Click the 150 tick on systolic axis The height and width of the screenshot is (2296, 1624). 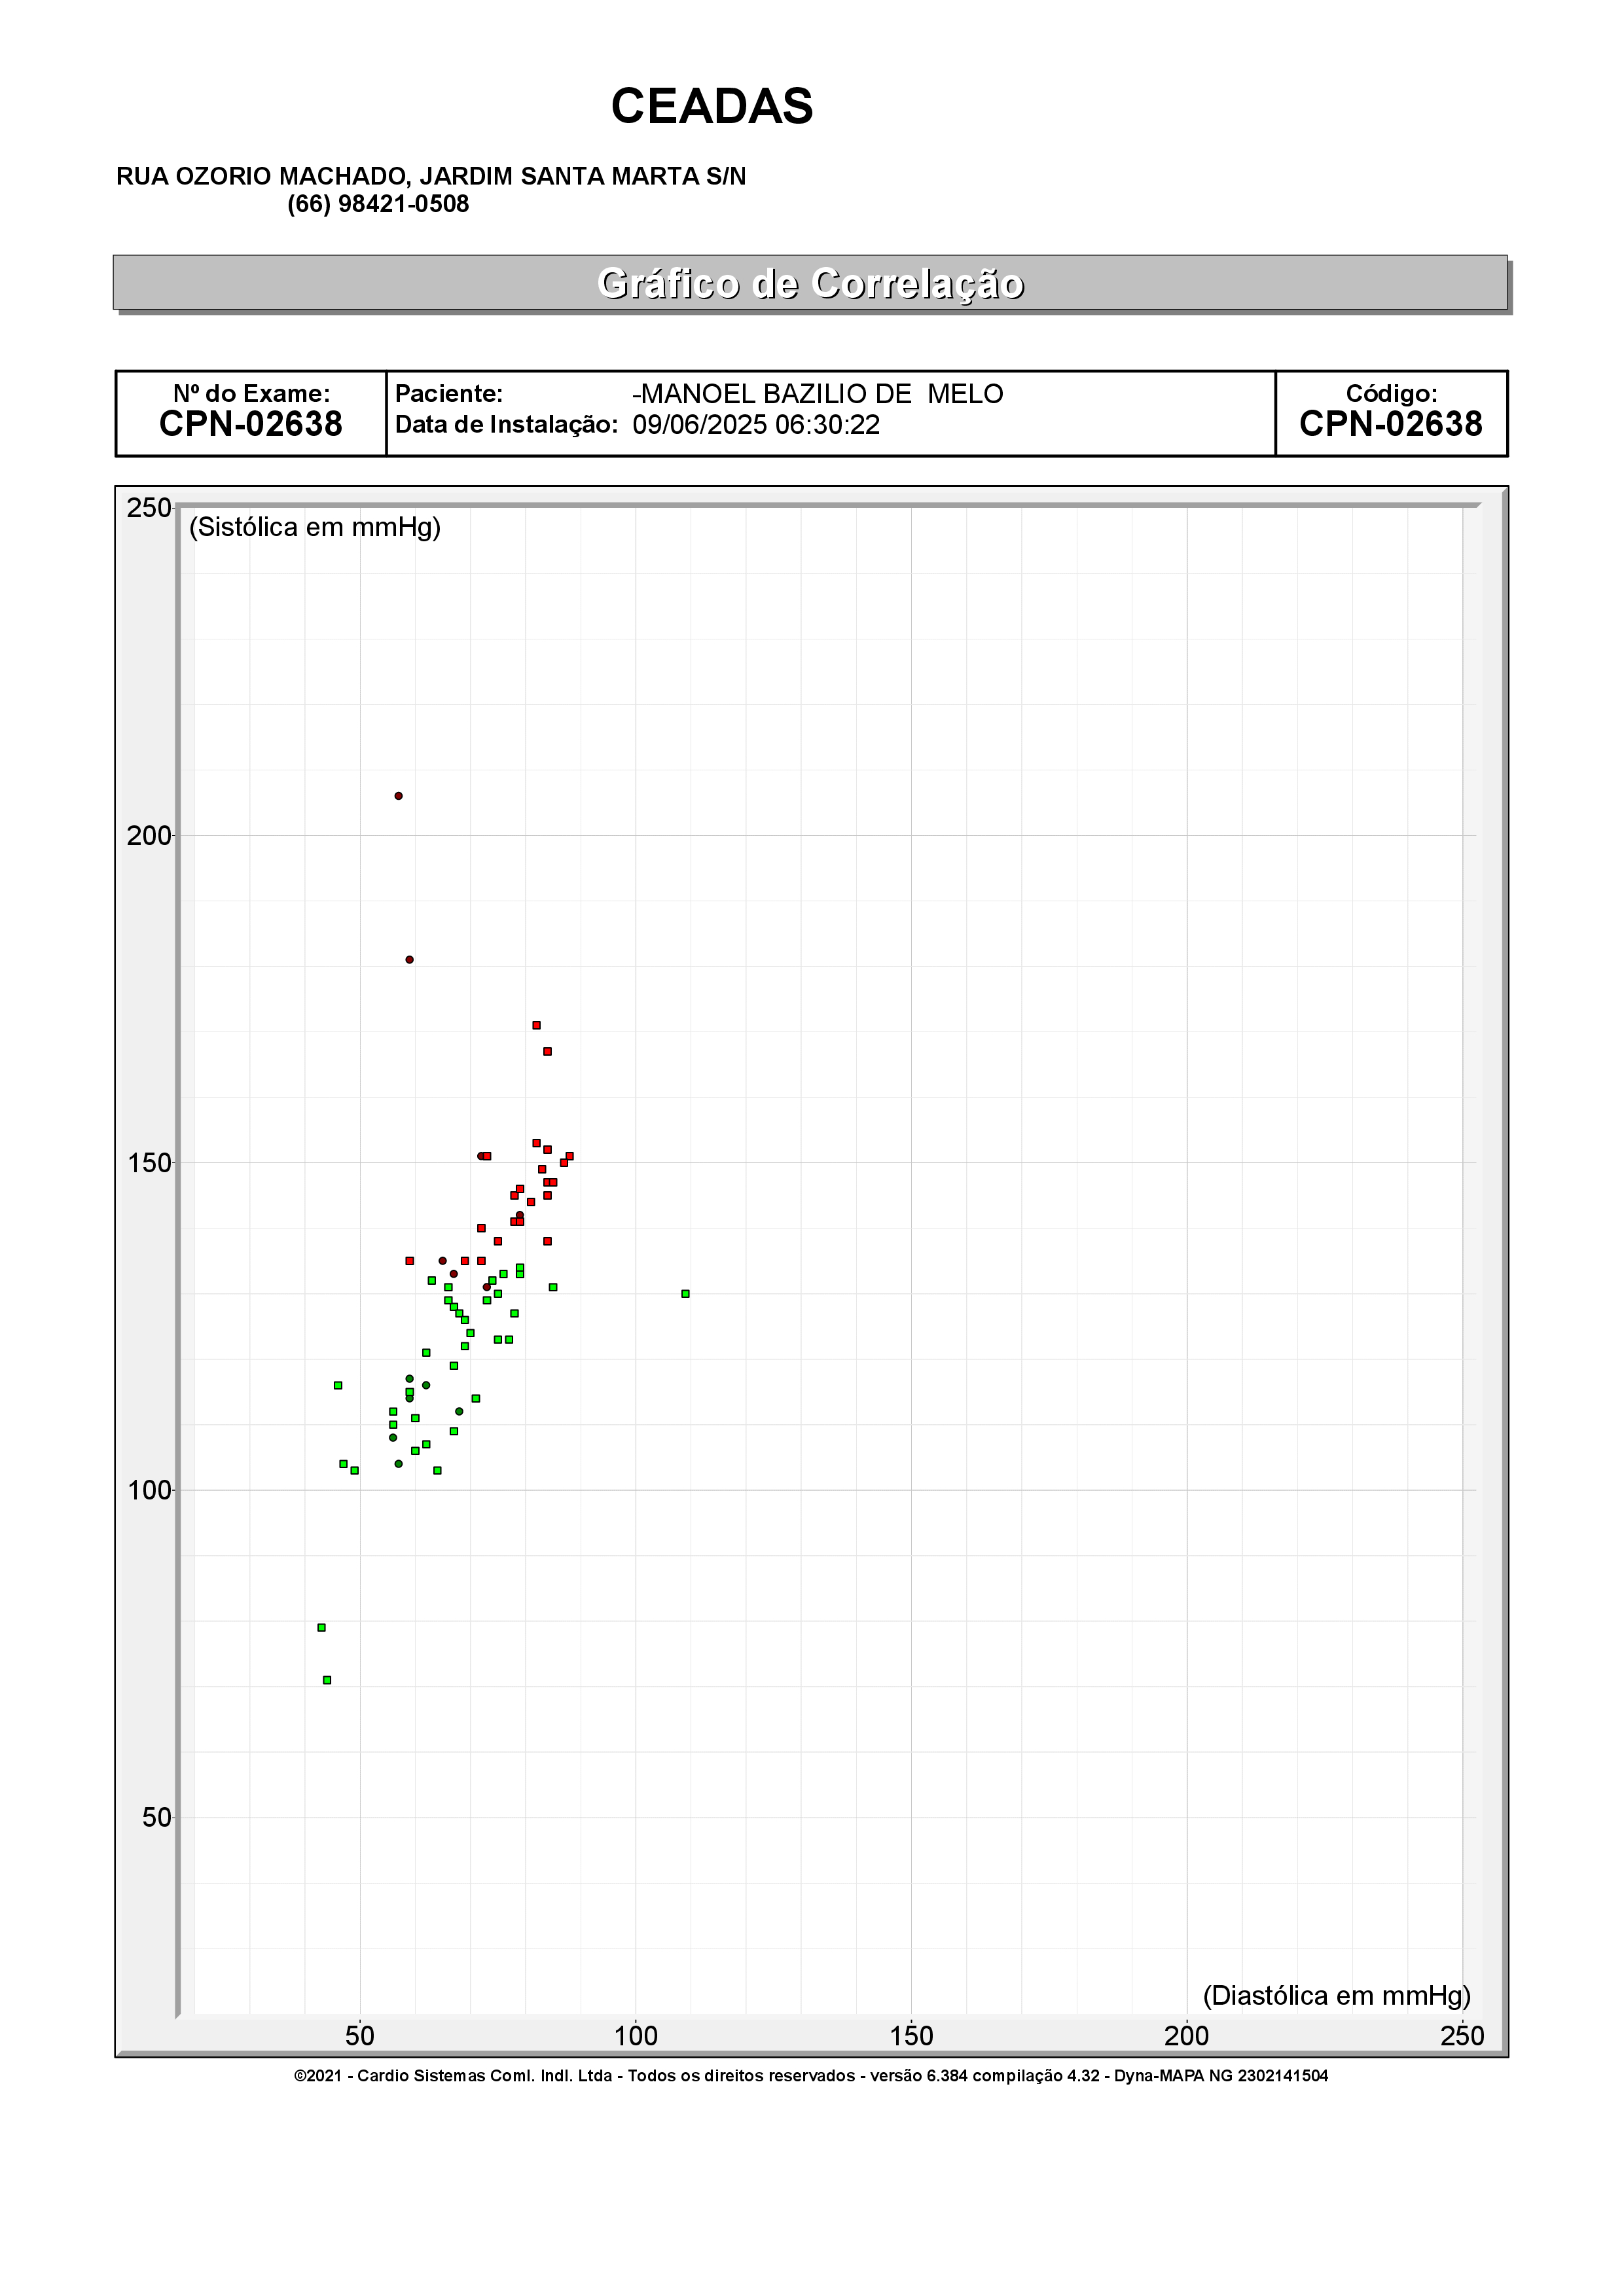coord(149,1163)
